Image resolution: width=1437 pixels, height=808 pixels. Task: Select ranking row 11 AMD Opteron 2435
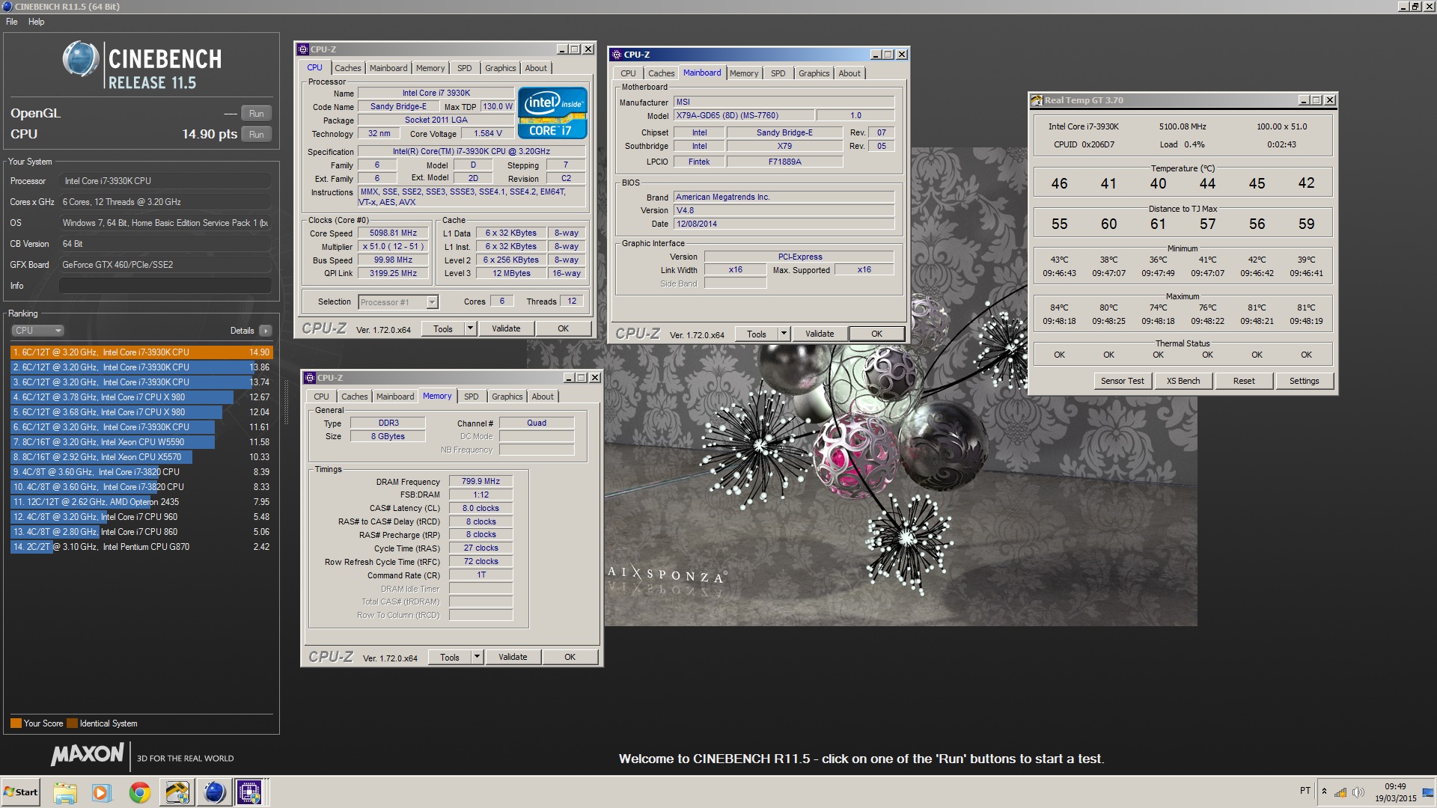(141, 502)
